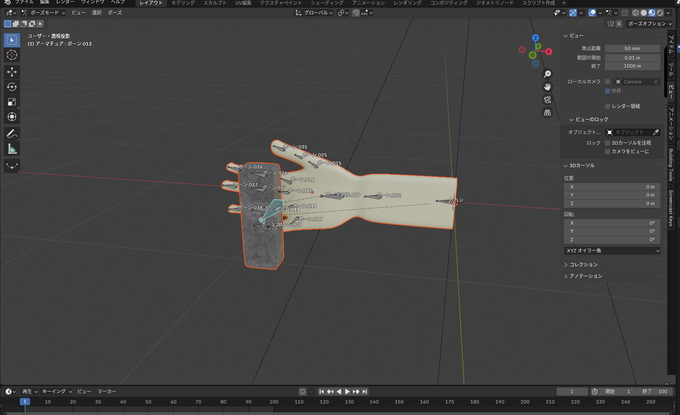Toggle auto keying record button
The width and height of the screenshot is (680, 415).
[x=303, y=392]
